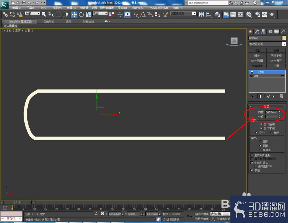
Task: Toggle Pin Stack icon below modifier stack
Action: pyautogui.click(x=252, y=96)
